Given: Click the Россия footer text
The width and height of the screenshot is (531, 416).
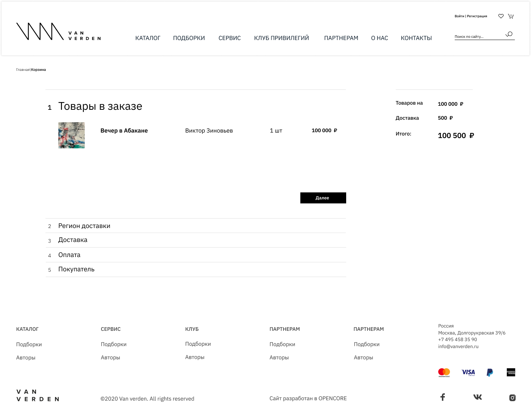Looking at the screenshot, I should tap(446, 326).
